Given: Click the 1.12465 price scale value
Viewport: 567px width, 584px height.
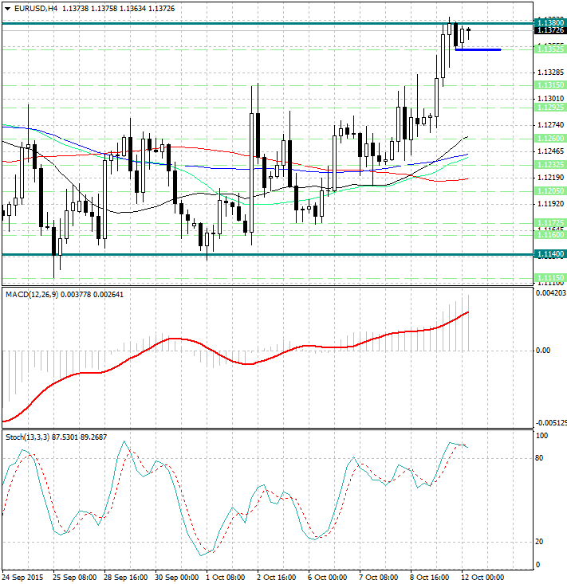Looking at the screenshot, I should (x=550, y=151).
